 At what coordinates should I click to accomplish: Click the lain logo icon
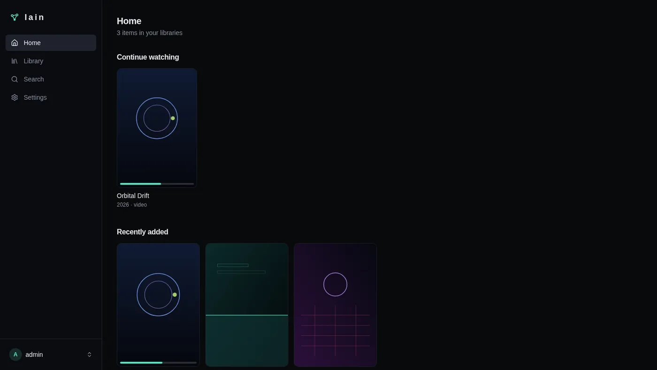click(15, 17)
